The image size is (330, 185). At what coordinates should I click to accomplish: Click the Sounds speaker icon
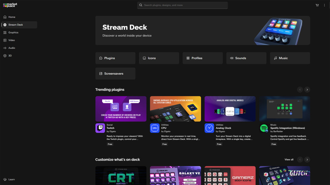coord(232,58)
